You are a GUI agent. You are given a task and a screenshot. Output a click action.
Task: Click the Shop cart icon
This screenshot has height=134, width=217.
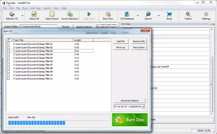[x=169, y=14]
